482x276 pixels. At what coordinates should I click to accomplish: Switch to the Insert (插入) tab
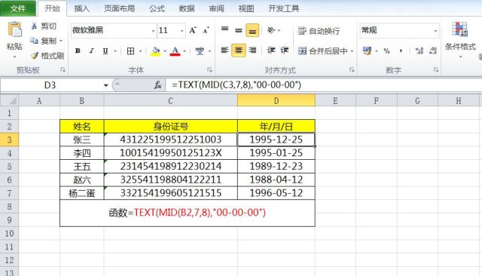click(x=82, y=8)
